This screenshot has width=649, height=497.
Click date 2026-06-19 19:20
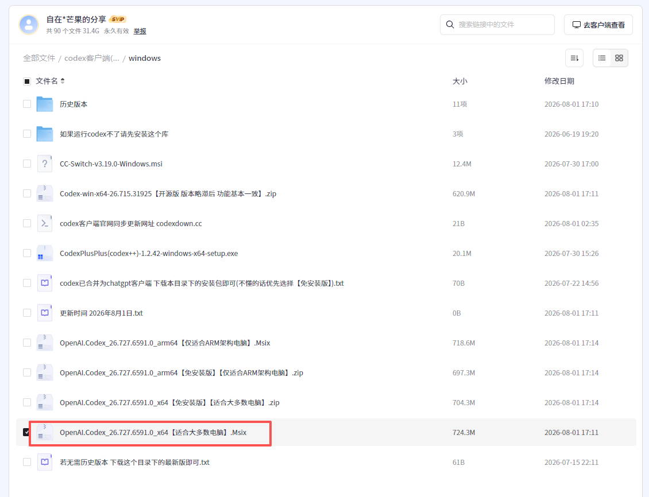click(x=571, y=134)
